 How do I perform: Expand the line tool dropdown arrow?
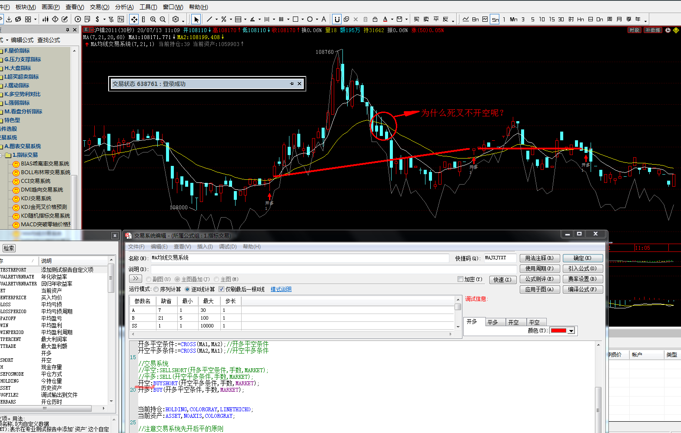point(216,20)
